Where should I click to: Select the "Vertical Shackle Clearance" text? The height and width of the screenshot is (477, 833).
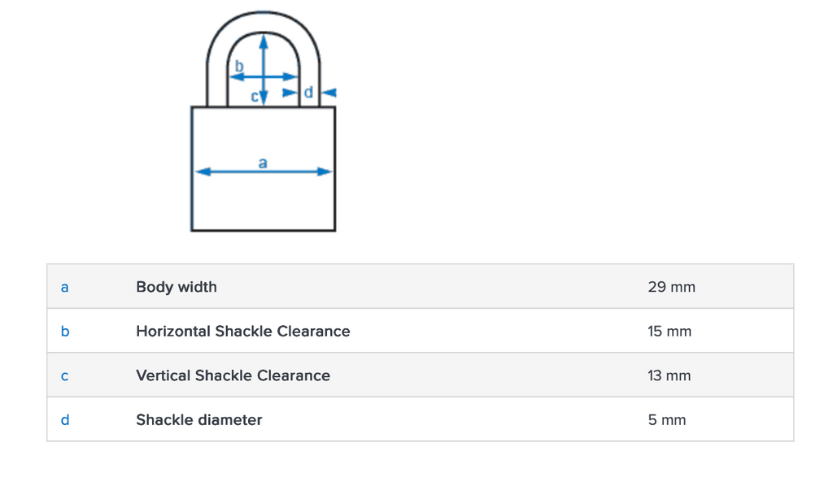pyautogui.click(x=233, y=375)
